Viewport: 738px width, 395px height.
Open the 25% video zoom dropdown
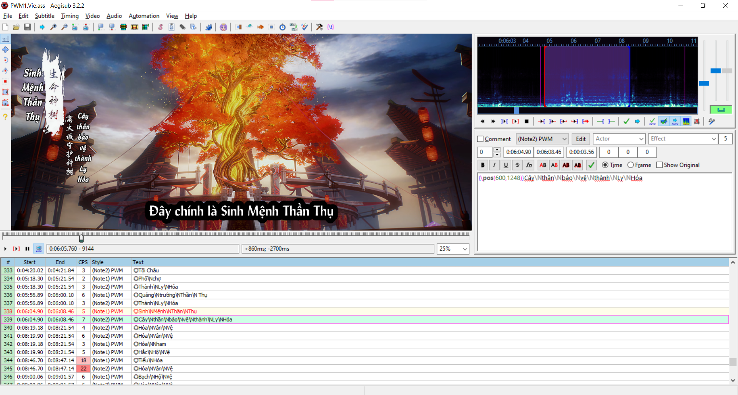[x=453, y=249]
